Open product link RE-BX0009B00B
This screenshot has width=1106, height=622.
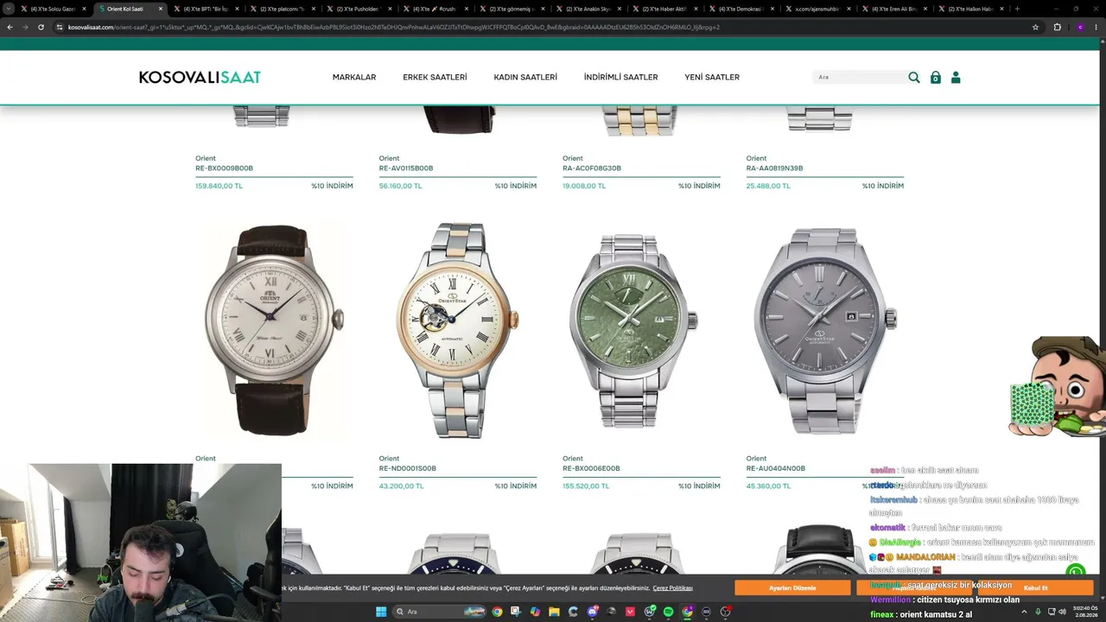(225, 168)
